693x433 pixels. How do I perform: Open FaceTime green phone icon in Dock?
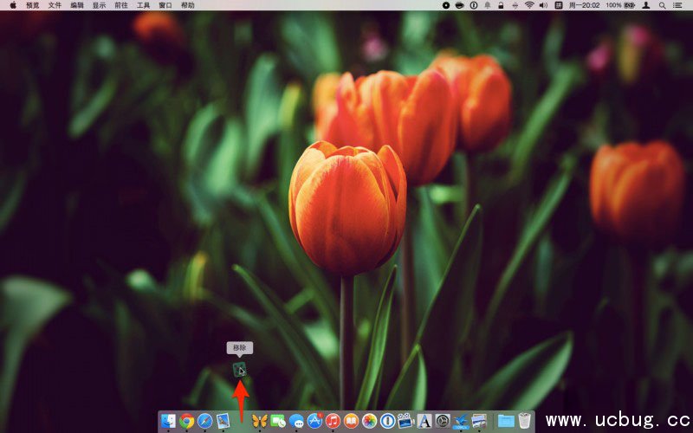(278, 421)
